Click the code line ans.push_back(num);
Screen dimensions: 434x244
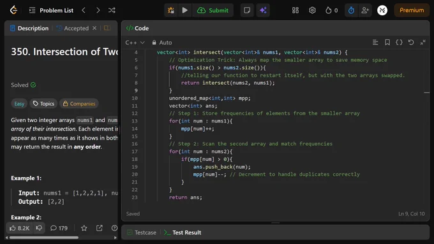click(x=221, y=167)
